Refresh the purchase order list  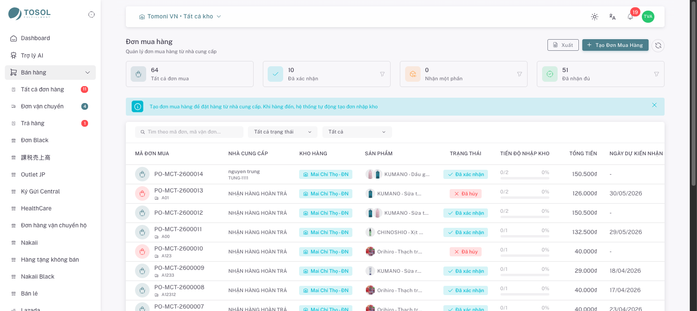click(658, 45)
